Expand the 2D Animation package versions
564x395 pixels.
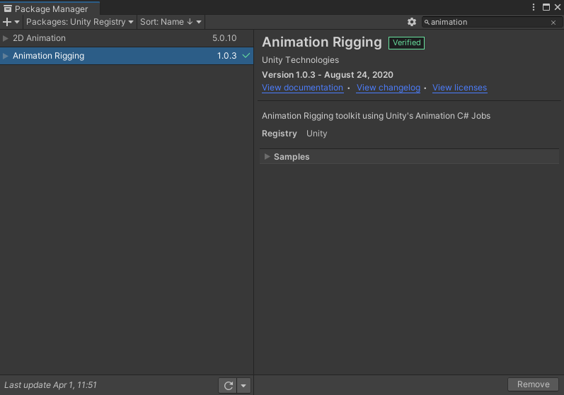[x=6, y=38]
